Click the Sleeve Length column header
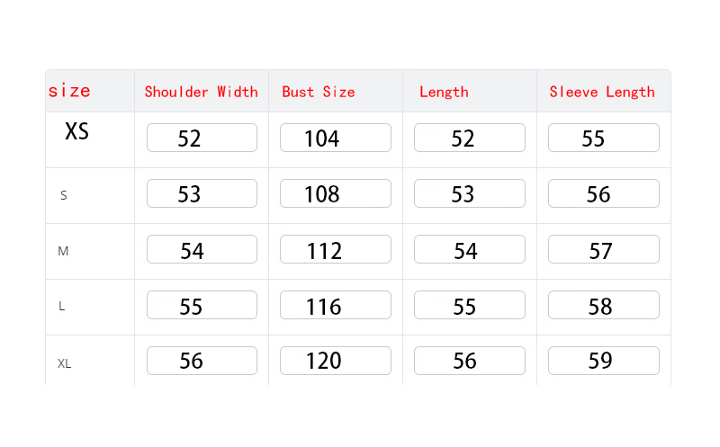Image resolution: width=720 pixels, height=447 pixels. [602, 93]
